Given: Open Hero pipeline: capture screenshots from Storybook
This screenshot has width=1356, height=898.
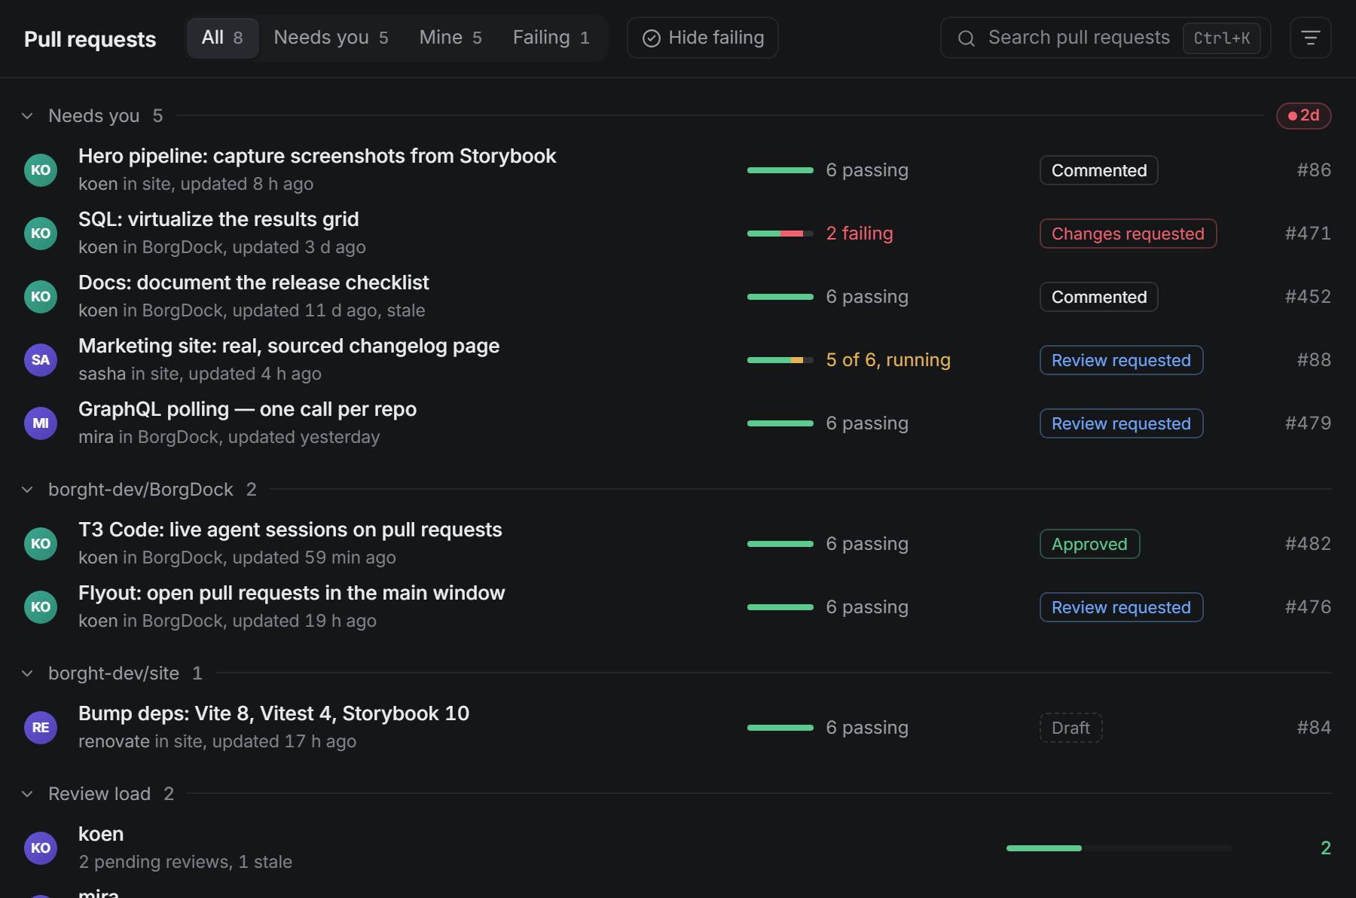Looking at the screenshot, I should (x=317, y=156).
